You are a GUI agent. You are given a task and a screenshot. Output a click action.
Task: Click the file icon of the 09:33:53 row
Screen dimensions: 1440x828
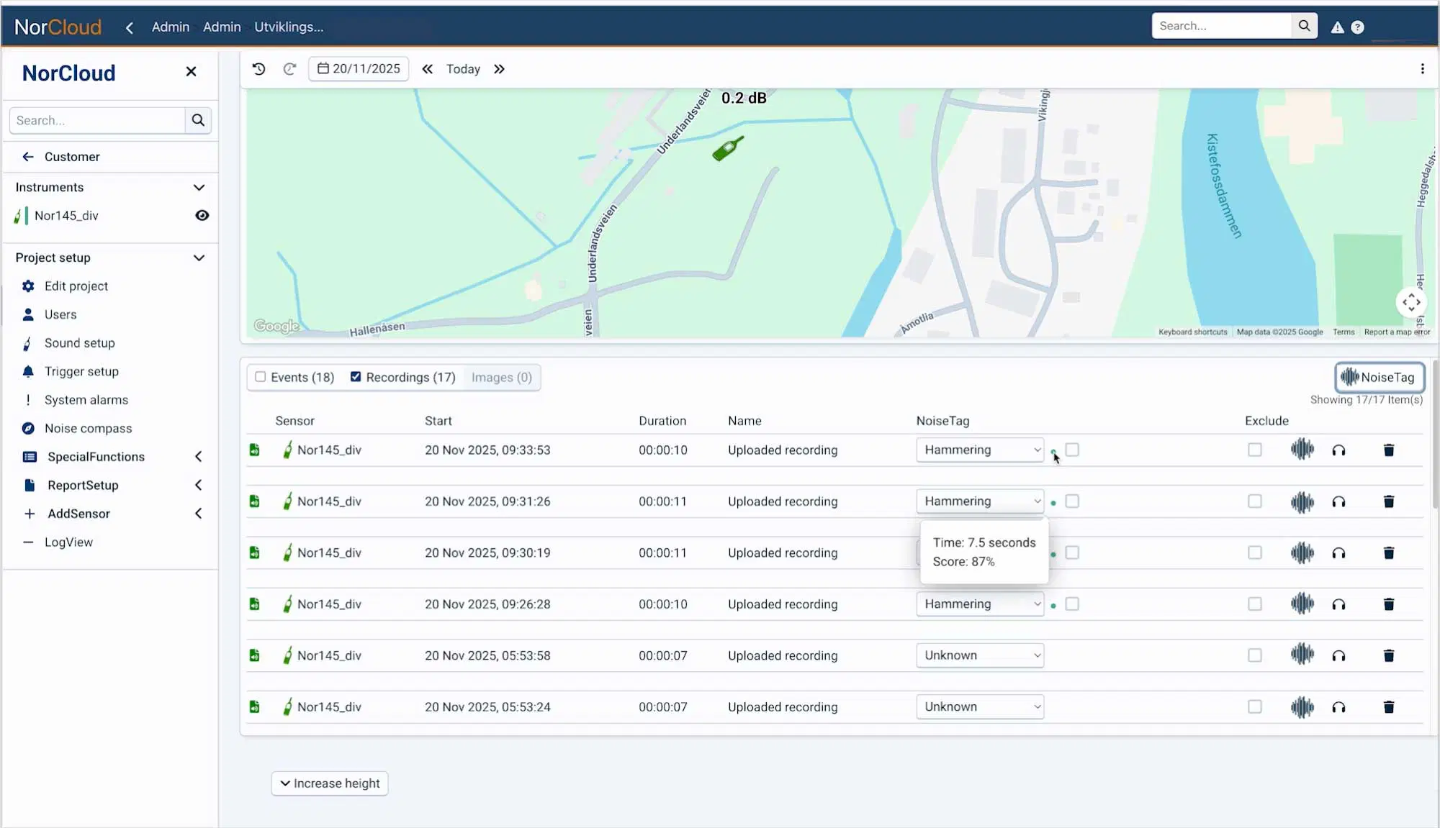[254, 450]
